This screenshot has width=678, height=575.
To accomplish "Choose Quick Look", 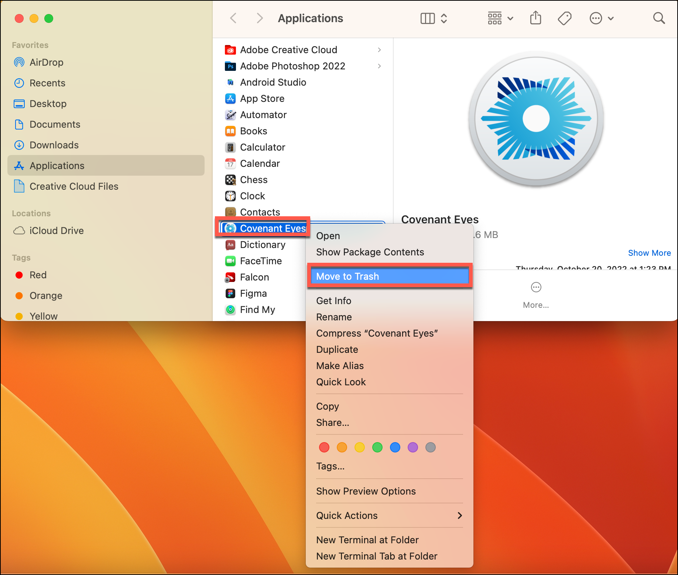I will point(390,382).
